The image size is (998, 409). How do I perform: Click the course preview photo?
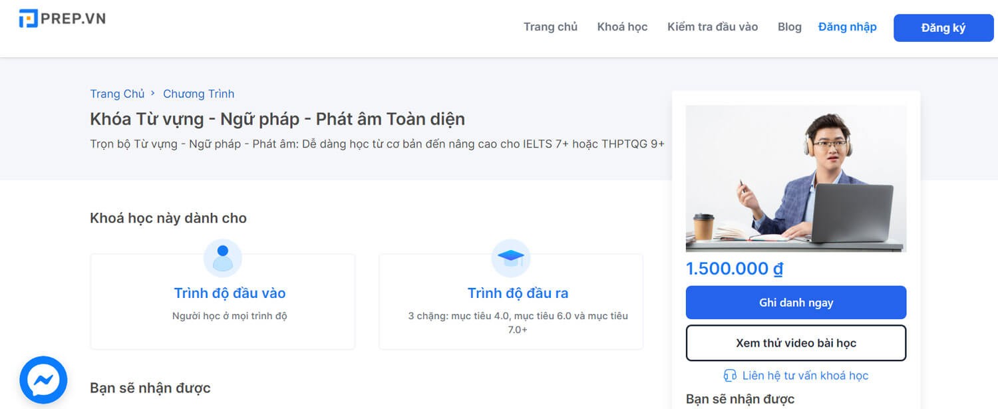pos(796,179)
